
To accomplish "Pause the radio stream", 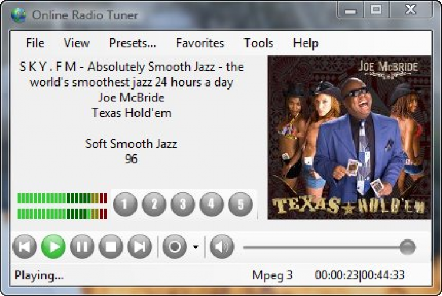I will click(82, 246).
